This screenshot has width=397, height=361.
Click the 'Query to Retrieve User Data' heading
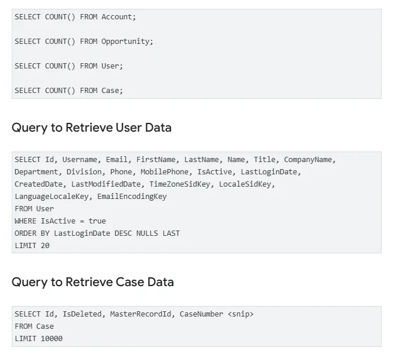[91, 128]
